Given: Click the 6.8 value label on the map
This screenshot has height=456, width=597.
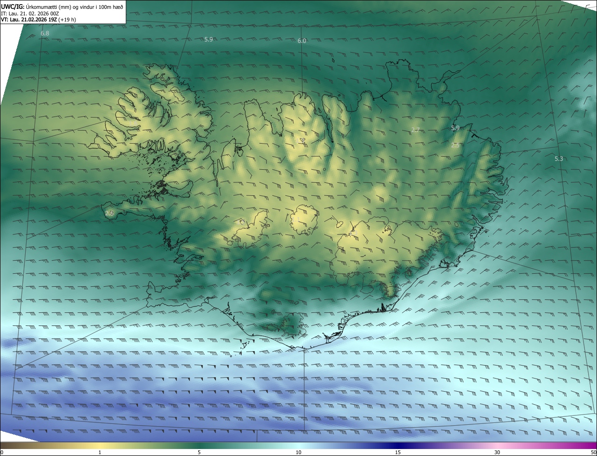Looking at the screenshot, I should click(45, 34).
